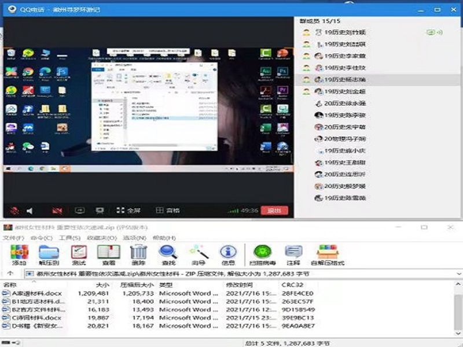This screenshot has width=463, height=347.
Task: Toggle the camera off icon
Action: tap(57, 211)
